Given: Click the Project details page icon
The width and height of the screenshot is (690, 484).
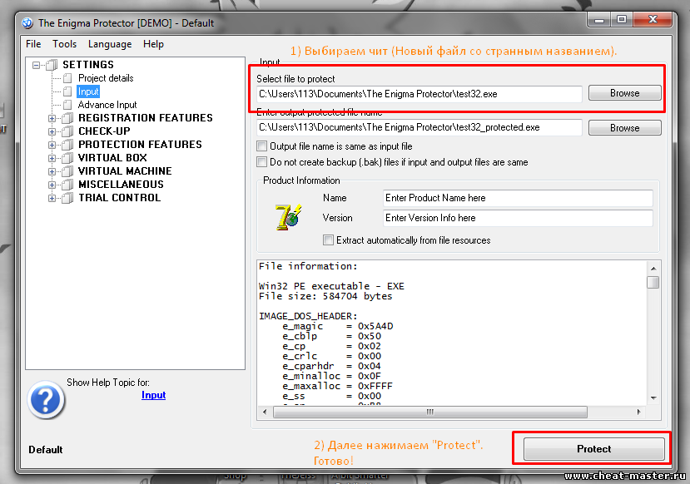Looking at the screenshot, I should click(x=67, y=78).
